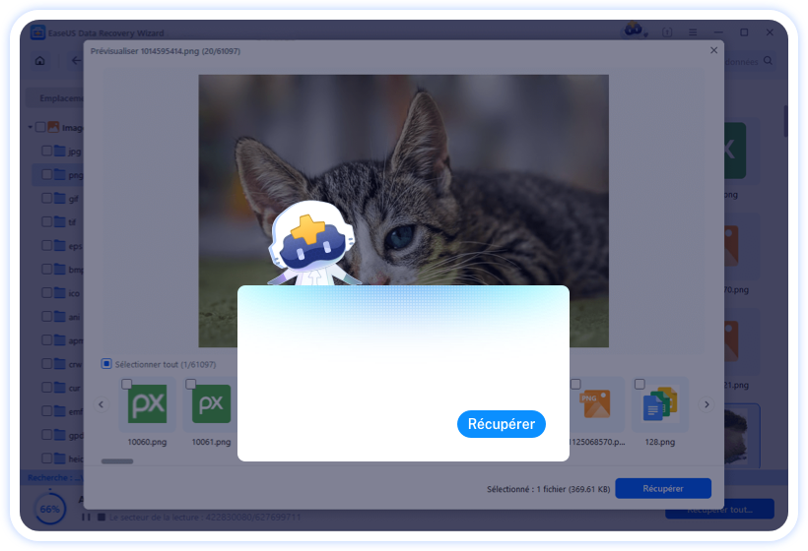Check the jpg folder checkbox
This screenshot has width=808, height=551.
pyautogui.click(x=46, y=151)
